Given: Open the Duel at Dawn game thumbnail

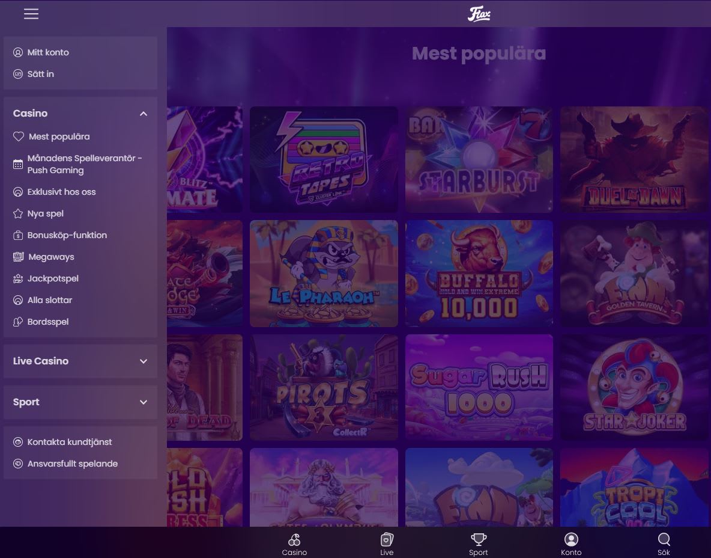Looking at the screenshot, I should pos(634,160).
